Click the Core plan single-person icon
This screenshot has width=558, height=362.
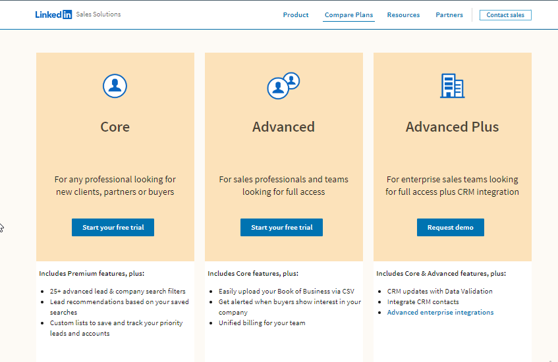click(115, 86)
